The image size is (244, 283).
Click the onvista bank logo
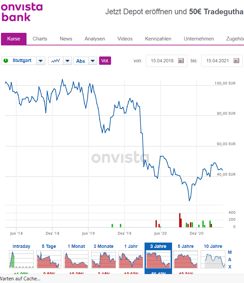(x=22, y=12)
